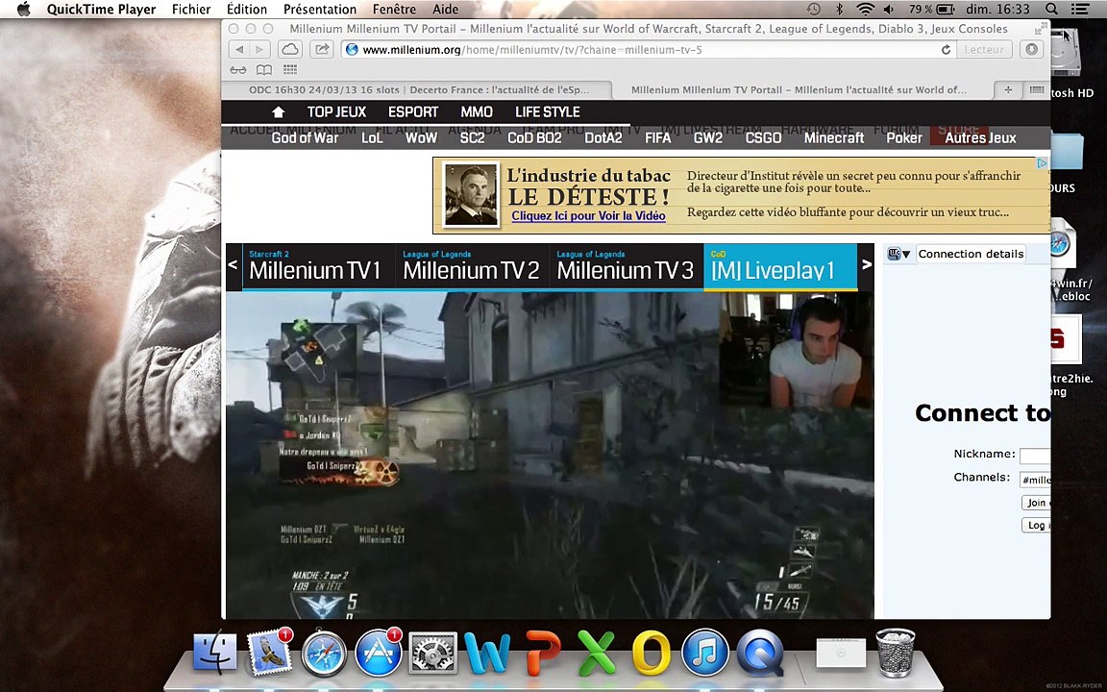
Task: Open the Minecraft game link
Action: pos(834,138)
